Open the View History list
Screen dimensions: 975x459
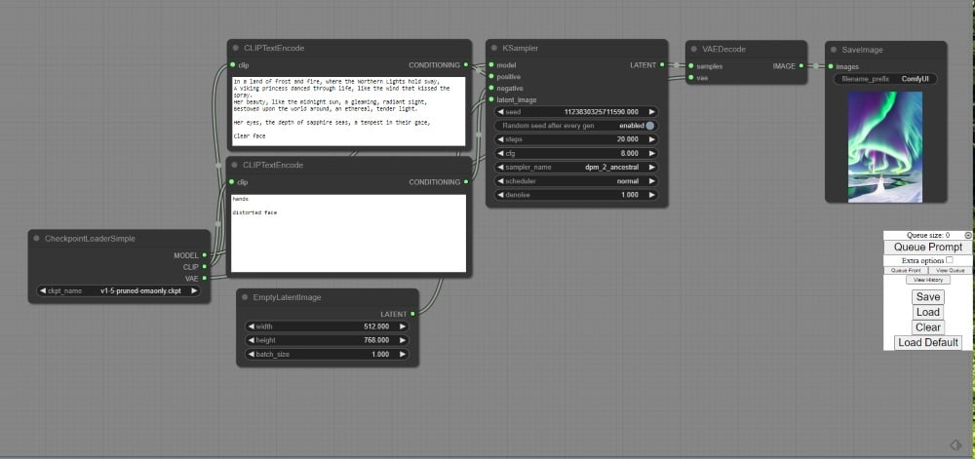click(x=928, y=280)
